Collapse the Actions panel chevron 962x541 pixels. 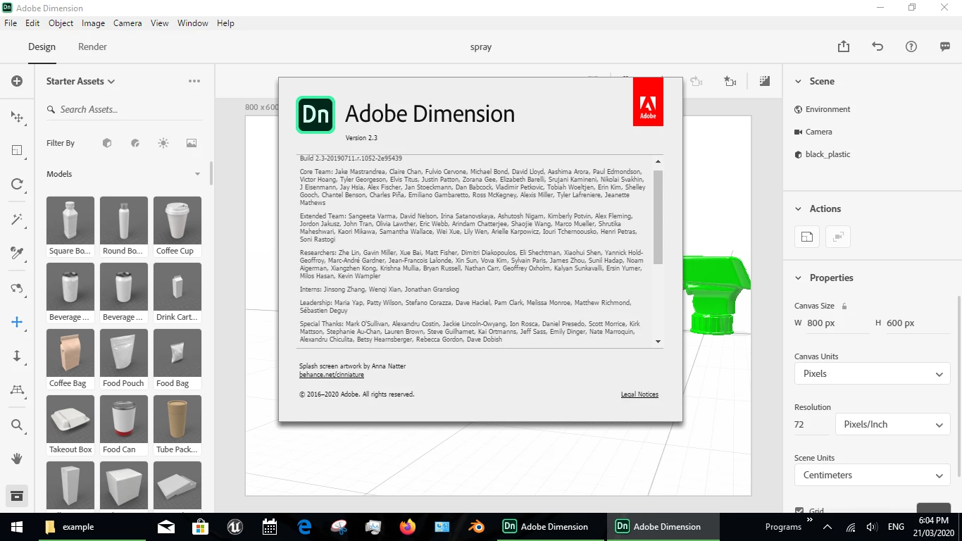click(798, 209)
